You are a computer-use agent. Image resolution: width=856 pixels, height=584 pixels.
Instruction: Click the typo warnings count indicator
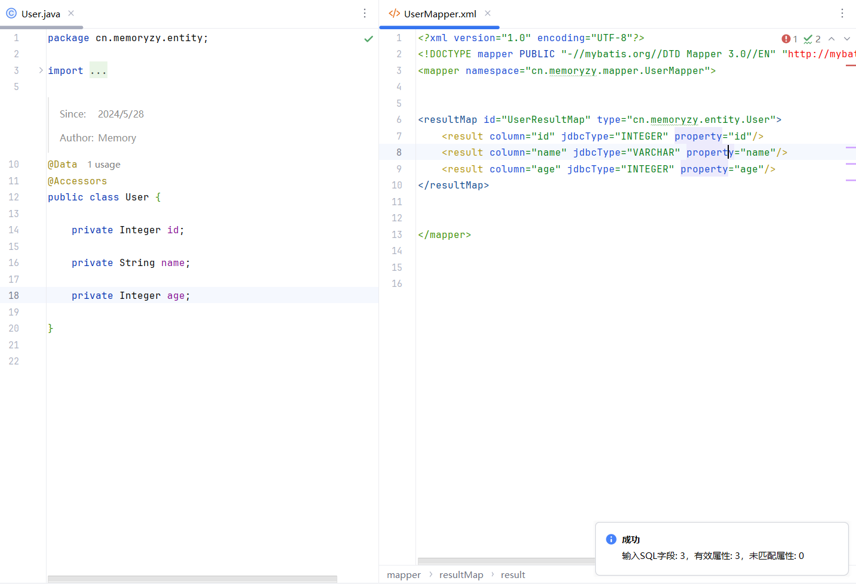[x=812, y=39]
